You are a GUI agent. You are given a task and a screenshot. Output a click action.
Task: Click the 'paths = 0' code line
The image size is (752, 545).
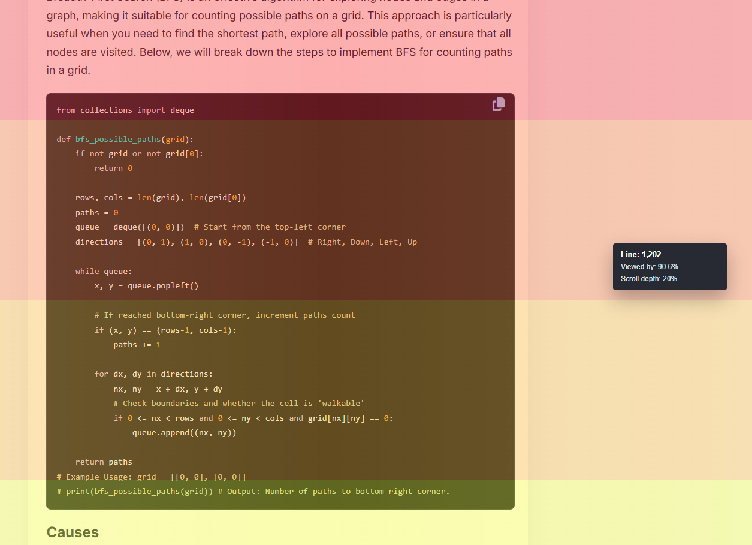pyautogui.click(x=96, y=212)
